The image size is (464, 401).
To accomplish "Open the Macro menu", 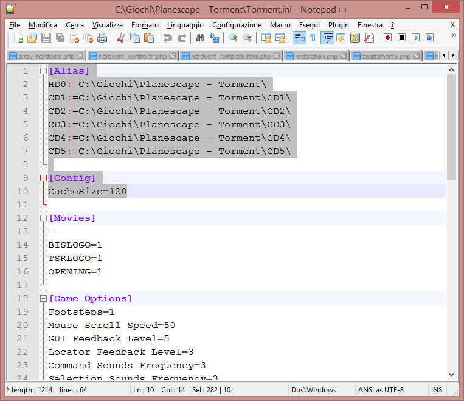I will coord(280,25).
